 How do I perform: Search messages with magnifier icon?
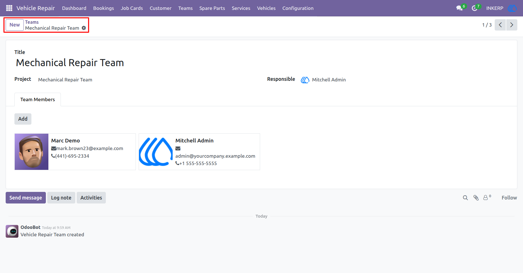tap(465, 198)
